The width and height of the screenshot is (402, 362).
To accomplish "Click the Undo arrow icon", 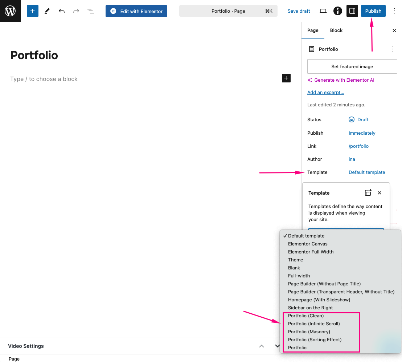I will [x=62, y=11].
